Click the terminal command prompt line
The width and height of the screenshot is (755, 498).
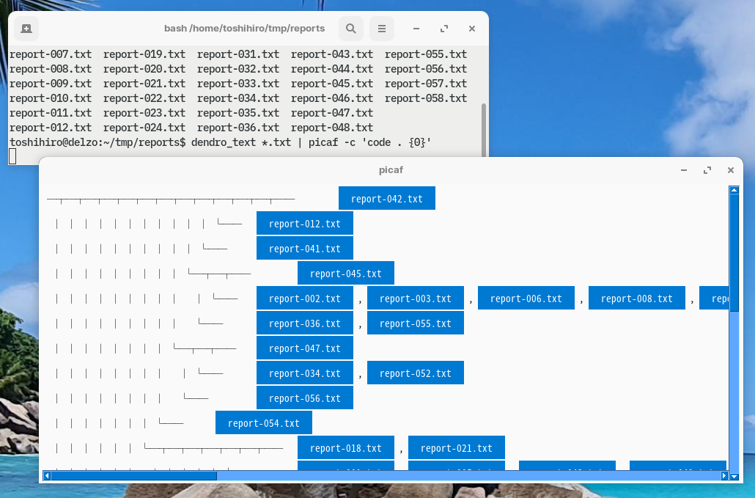(x=220, y=142)
